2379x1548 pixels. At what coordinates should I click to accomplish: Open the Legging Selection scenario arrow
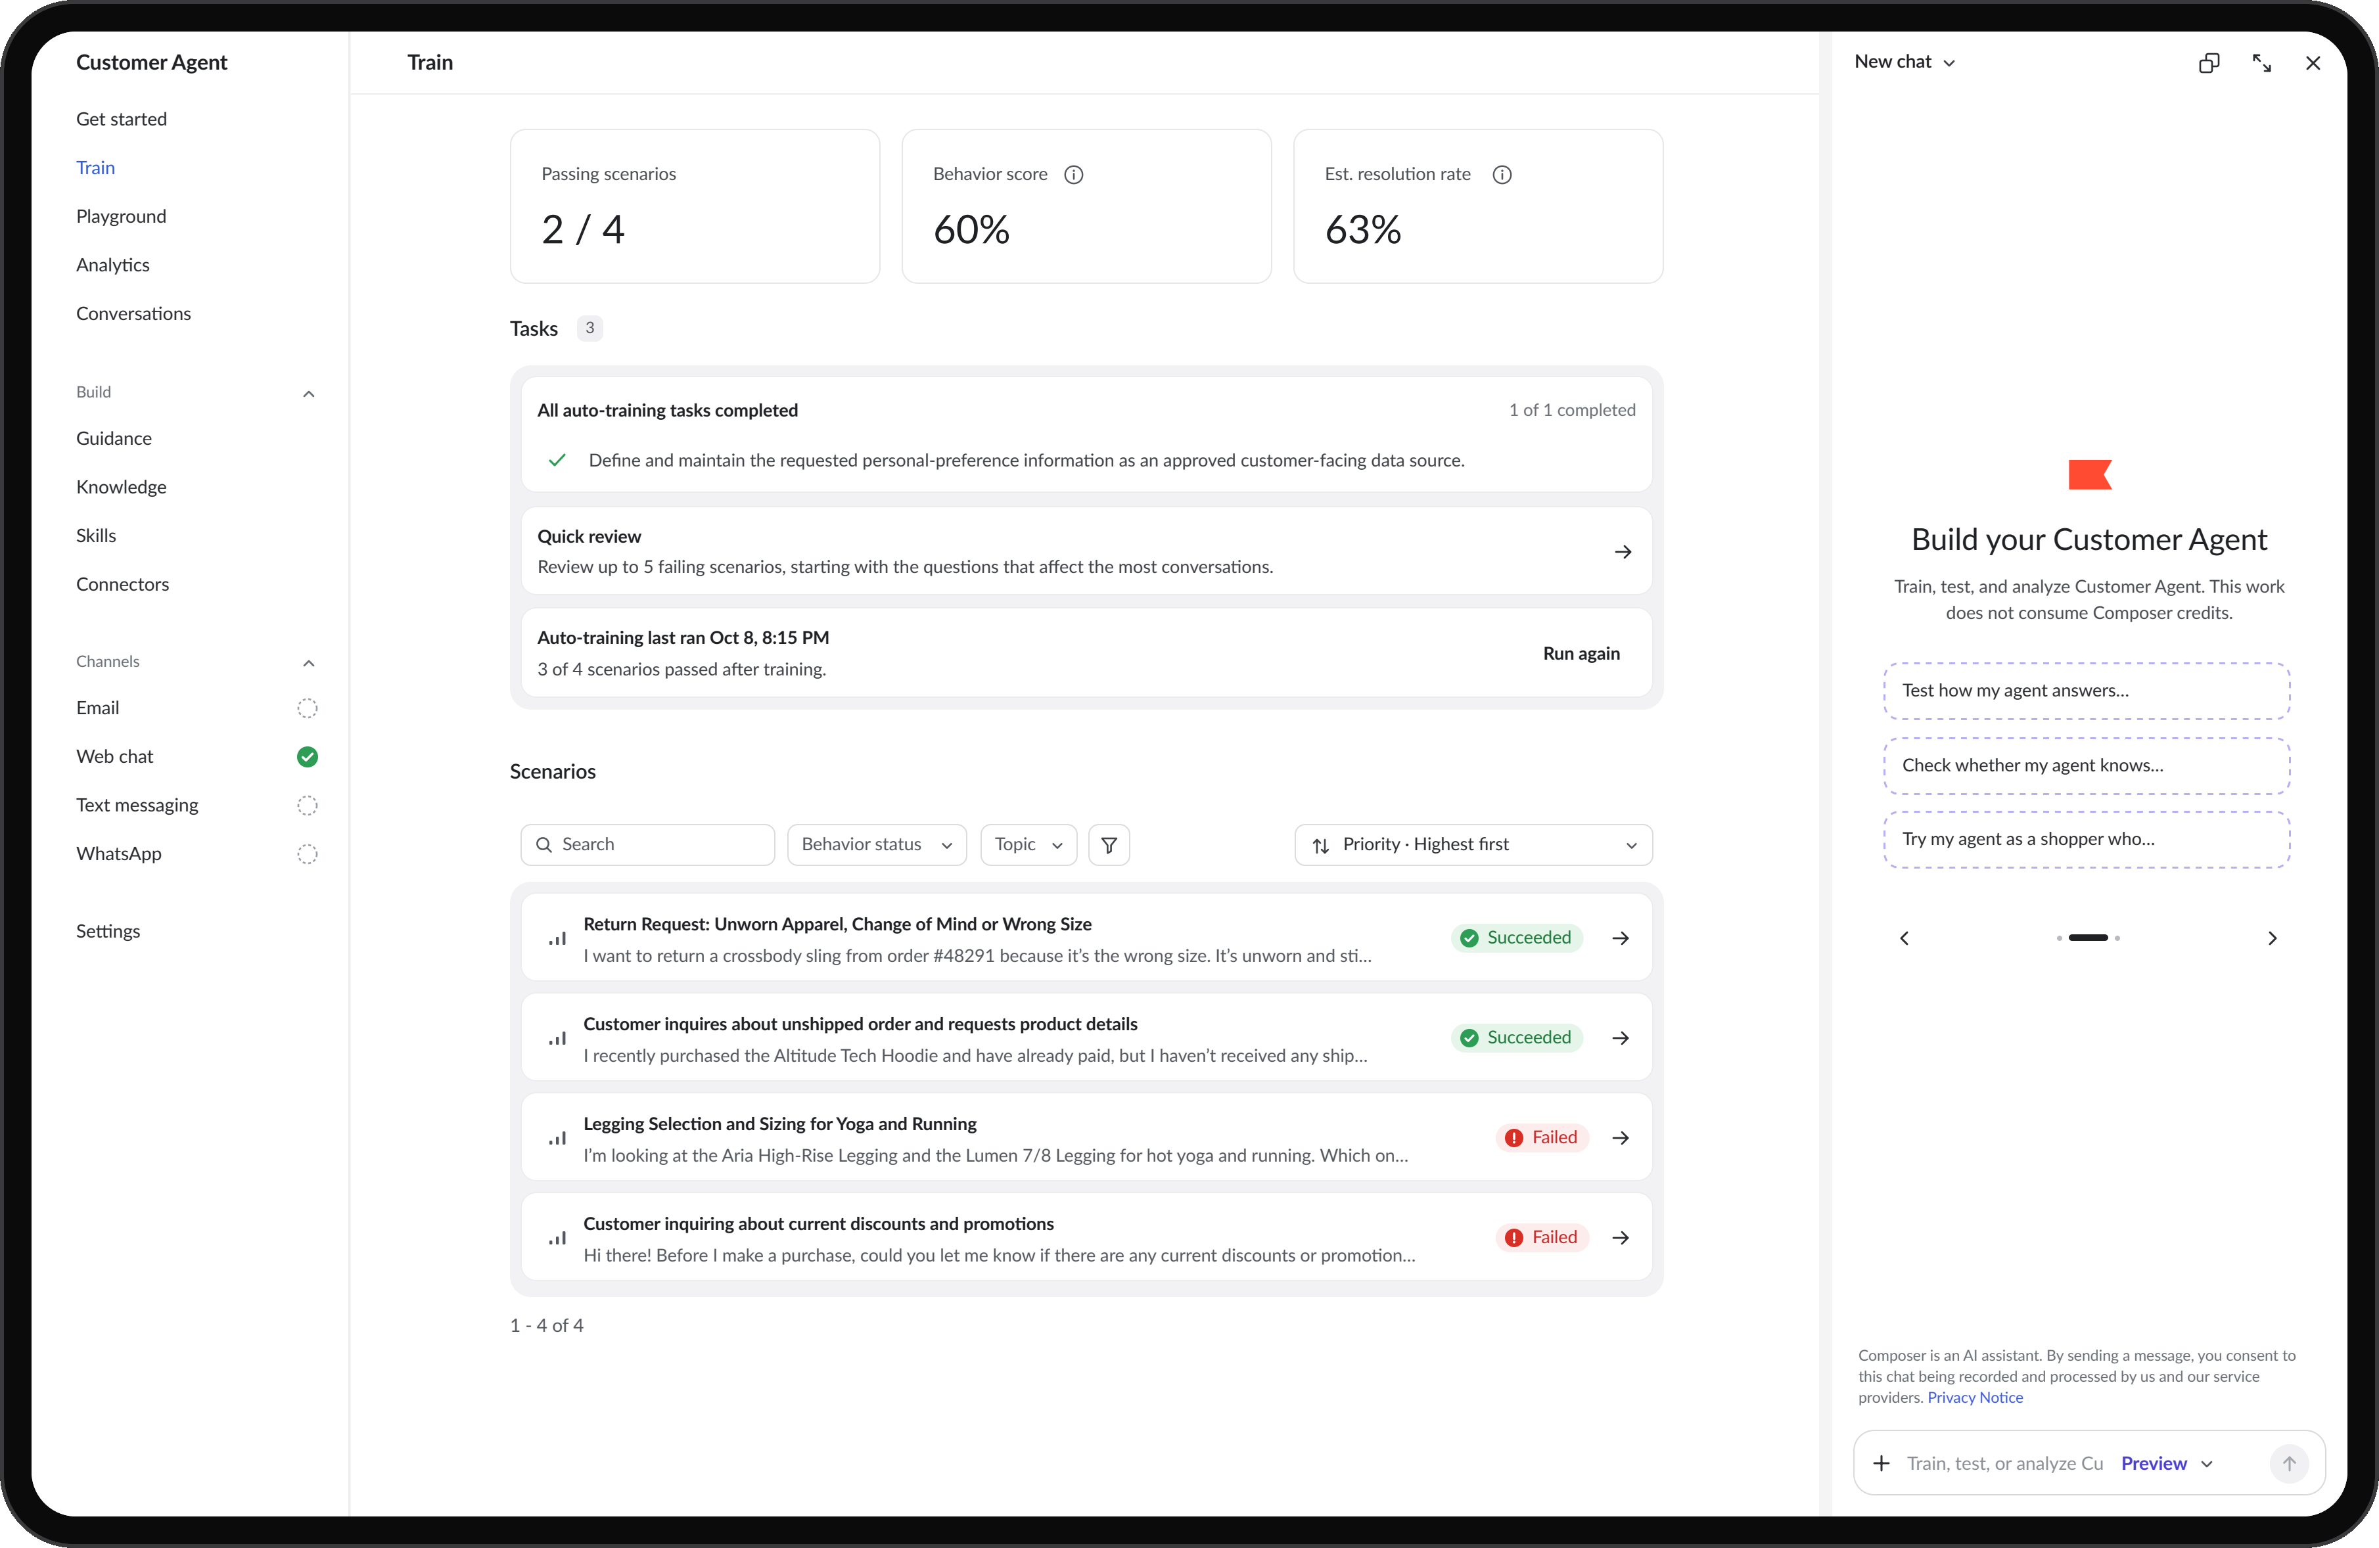pyautogui.click(x=1621, y=1137)
